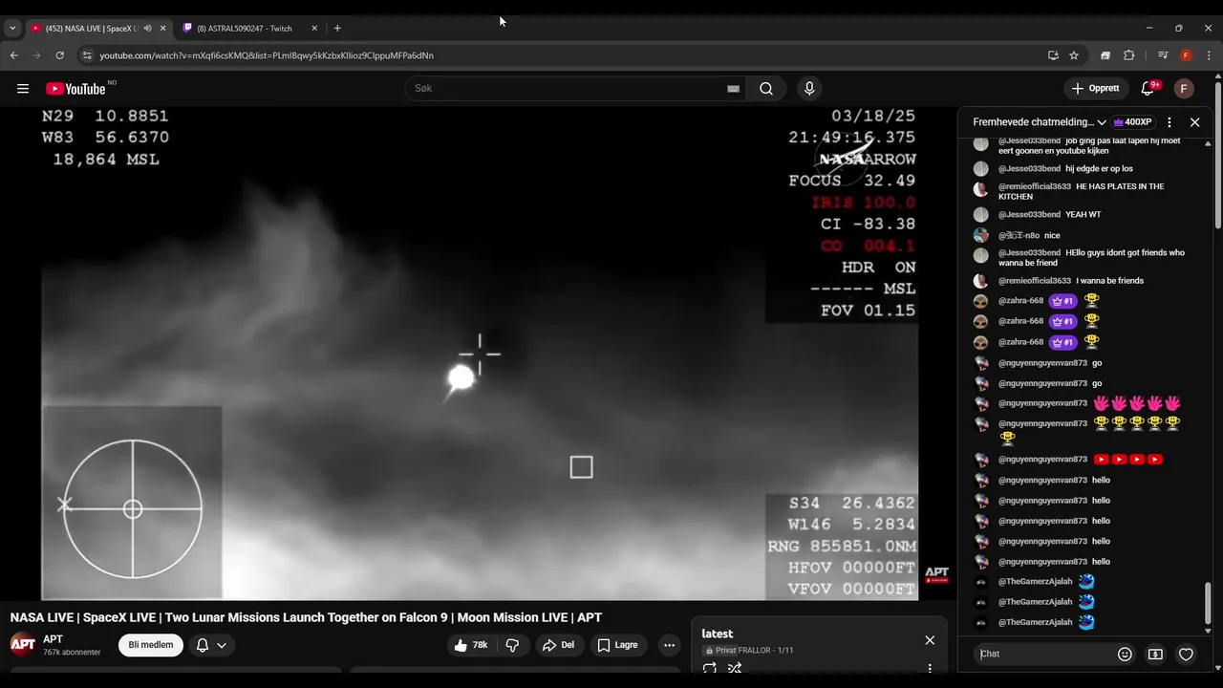The width and height of the screenshot is (1223, 688).
Task: Click the video player to pause
Action: (480, 354)
